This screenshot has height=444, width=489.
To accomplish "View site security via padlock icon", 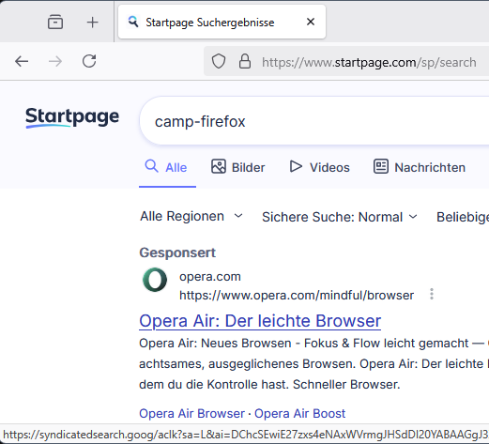I will [x=245, y=61].
